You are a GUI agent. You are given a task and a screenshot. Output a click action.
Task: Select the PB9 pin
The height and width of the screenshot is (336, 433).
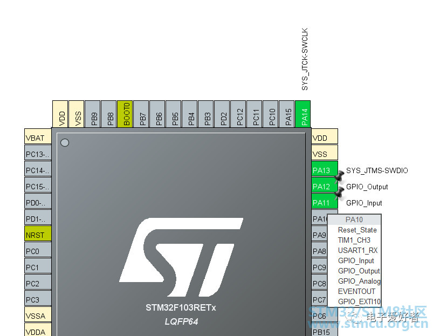coord(93,114)
